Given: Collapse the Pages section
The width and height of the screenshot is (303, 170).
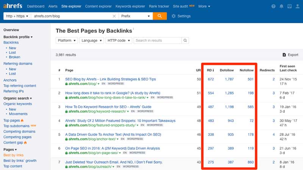Looking at the screenshot, I should point(10,150).
